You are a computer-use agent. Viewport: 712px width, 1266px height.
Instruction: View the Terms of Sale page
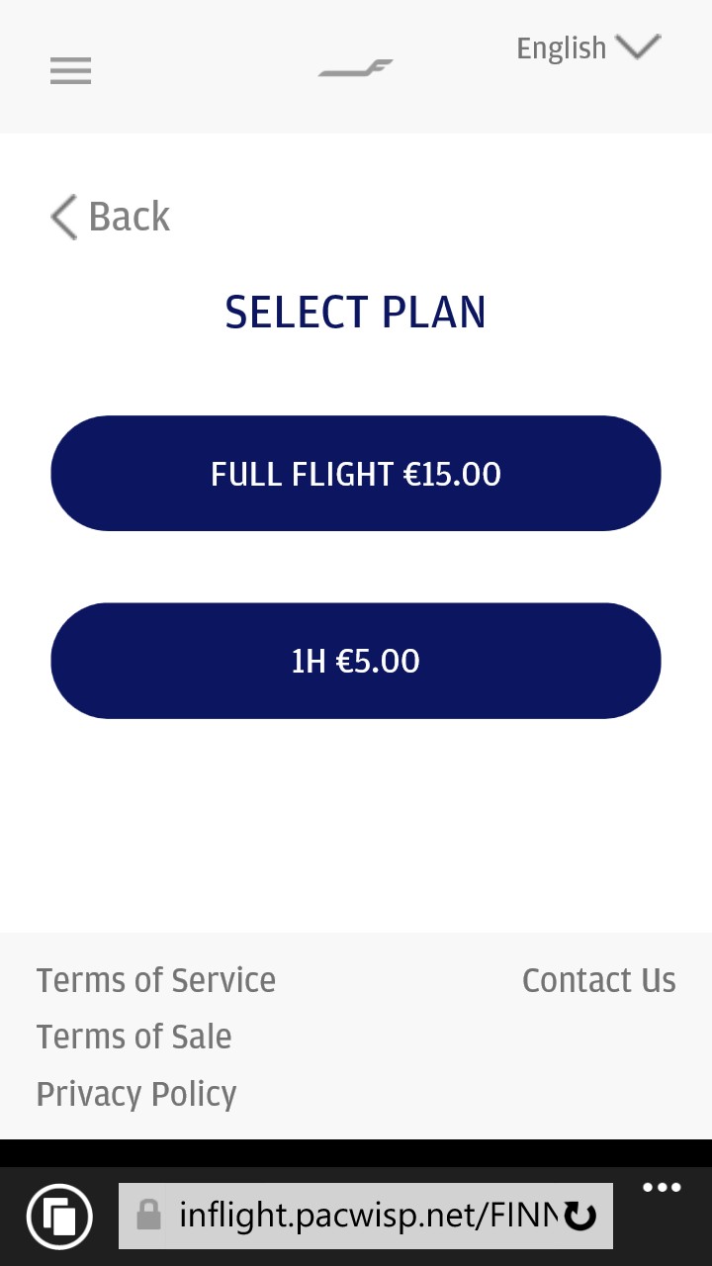pos(134,1037)
